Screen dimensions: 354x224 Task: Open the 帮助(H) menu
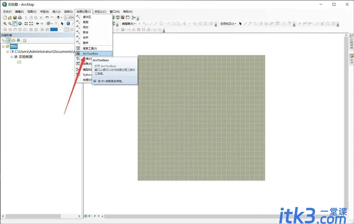(128, 12)
